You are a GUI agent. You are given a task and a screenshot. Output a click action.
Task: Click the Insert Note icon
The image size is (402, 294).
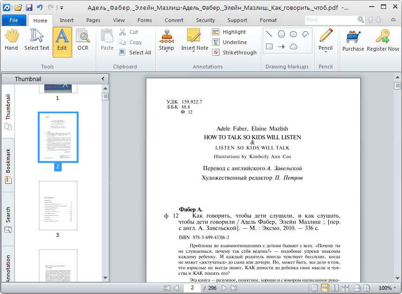pos(194,35)
